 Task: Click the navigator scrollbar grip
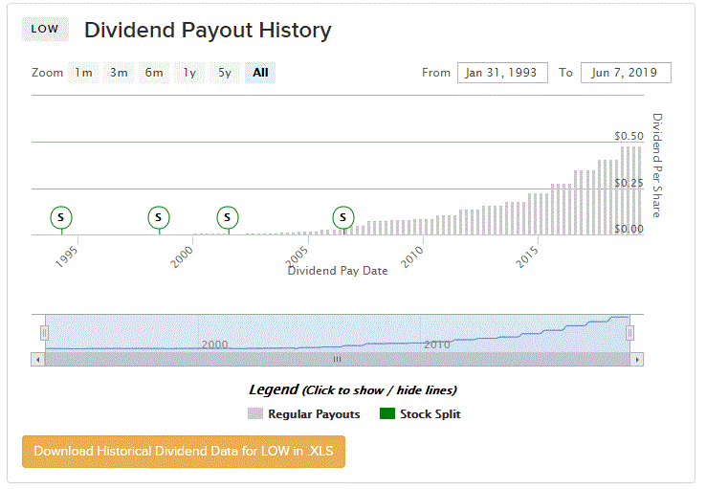(x=337, y=359)
